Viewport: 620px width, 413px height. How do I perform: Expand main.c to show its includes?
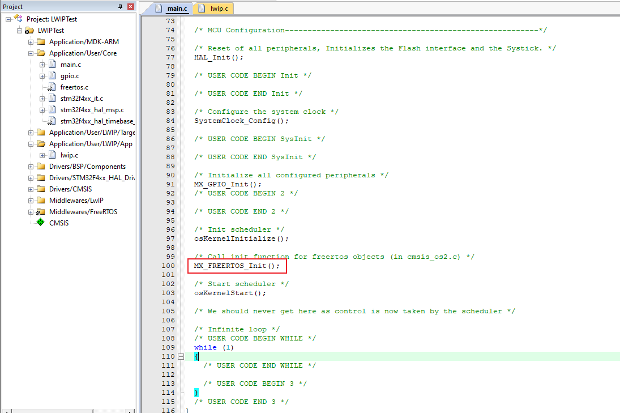coord(42,64)
